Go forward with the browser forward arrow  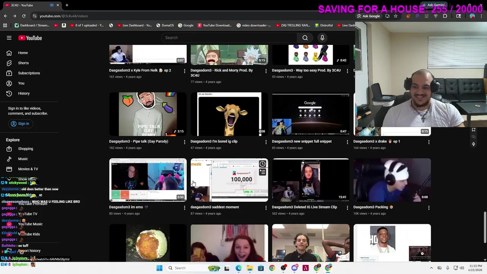(x=14, y=16)
